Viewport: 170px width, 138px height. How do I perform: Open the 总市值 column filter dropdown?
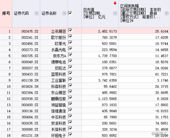pyautogui.click(x=115, y=13)
